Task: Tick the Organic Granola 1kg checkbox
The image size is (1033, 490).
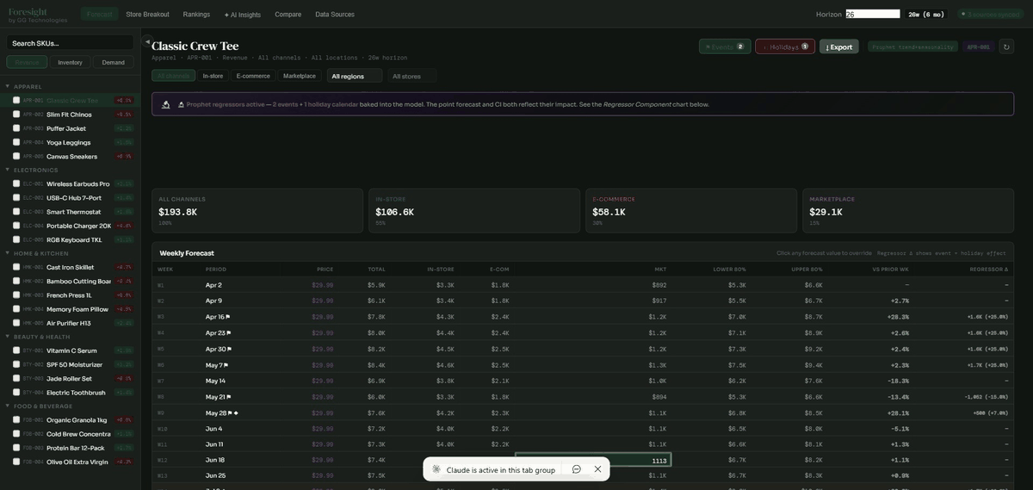Action: pos(16,419)
